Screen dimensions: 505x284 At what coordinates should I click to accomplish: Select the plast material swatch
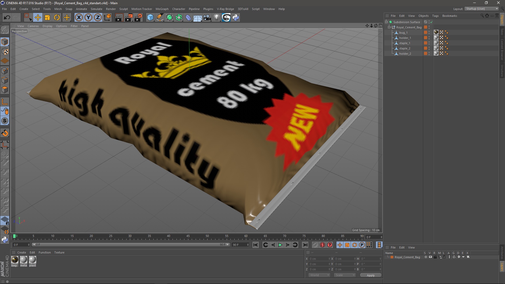coord(33,260)
